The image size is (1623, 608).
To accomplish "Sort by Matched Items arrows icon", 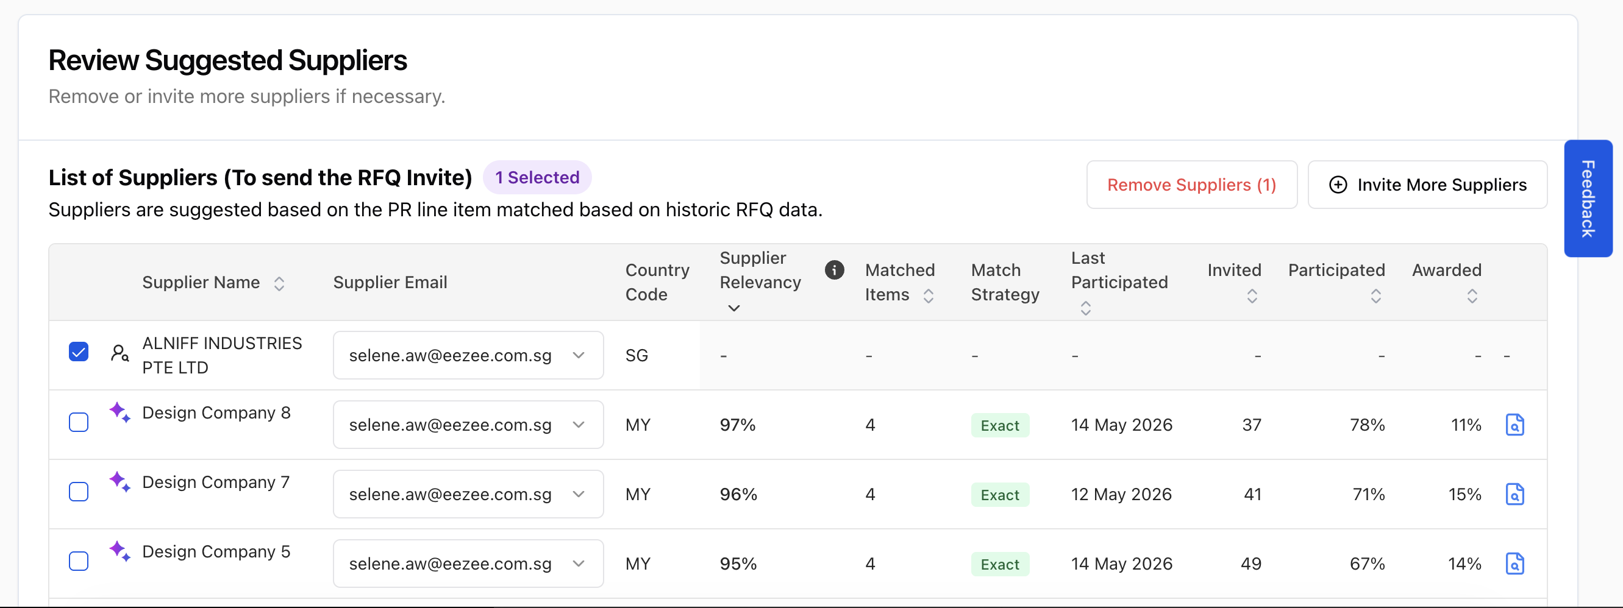I will (928, 296).
